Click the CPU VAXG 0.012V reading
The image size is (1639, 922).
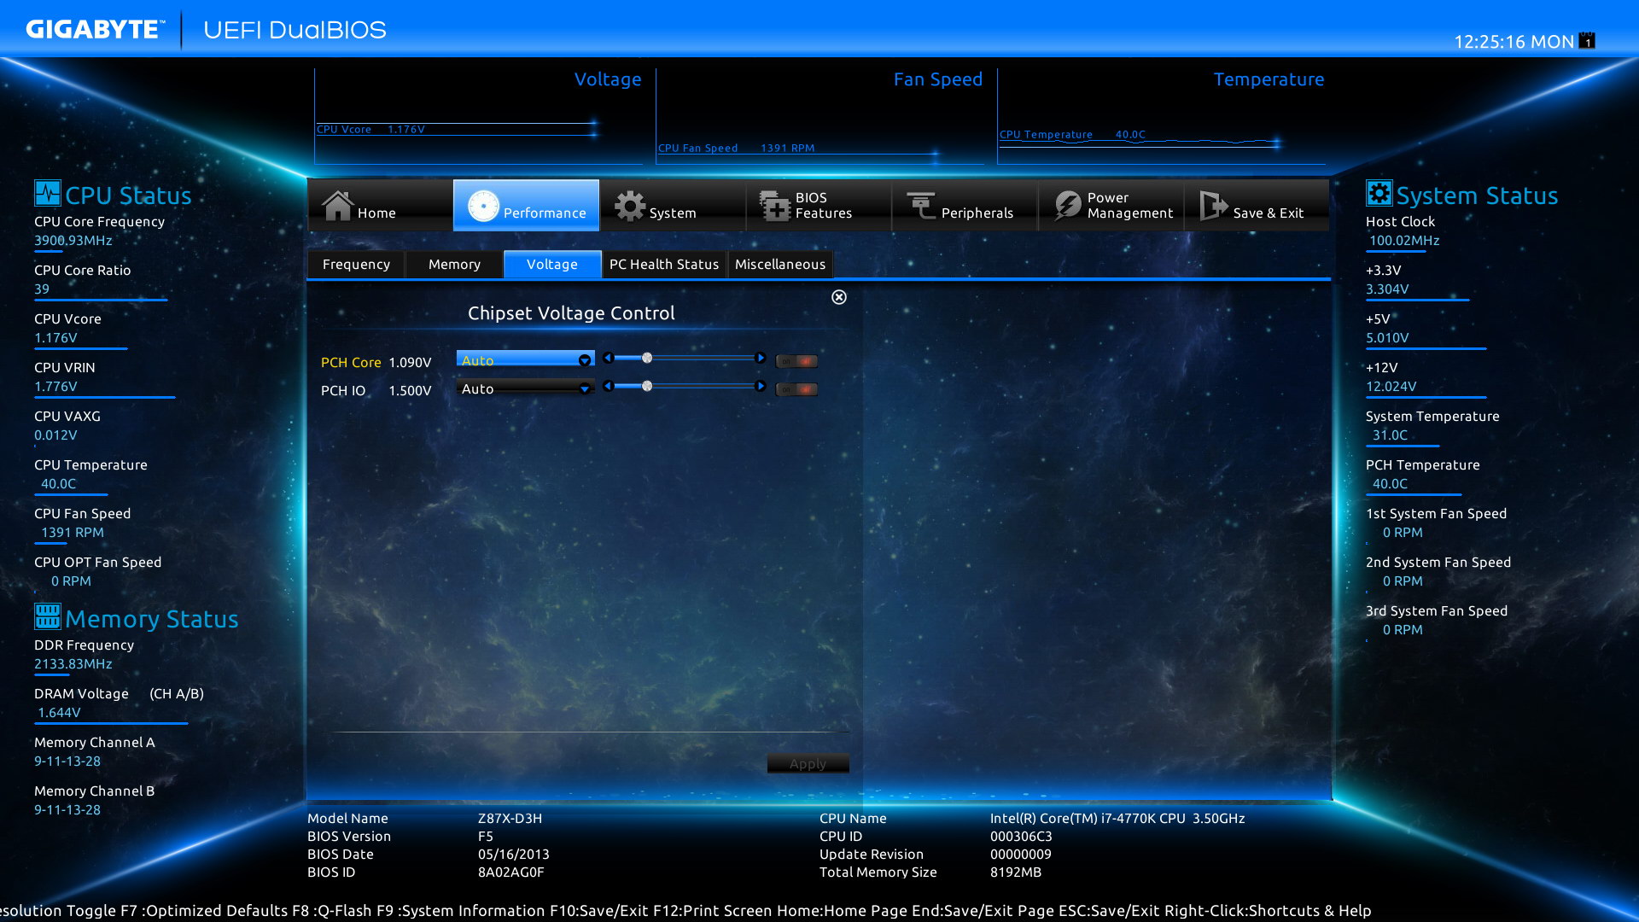coord(55,435)
